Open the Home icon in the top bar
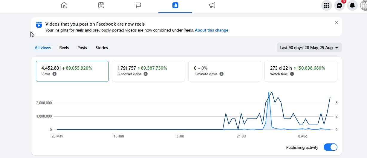The image size is (367, 158). [x=64, y=5]
